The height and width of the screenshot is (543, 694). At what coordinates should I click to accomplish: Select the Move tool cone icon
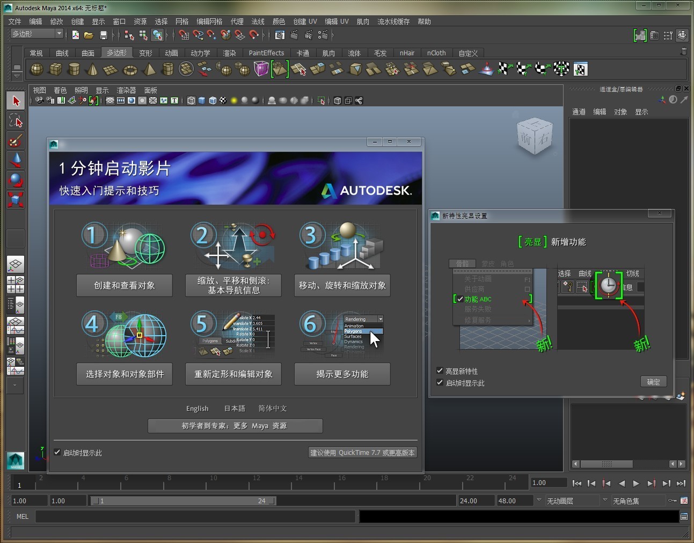[x=16, y=160]
